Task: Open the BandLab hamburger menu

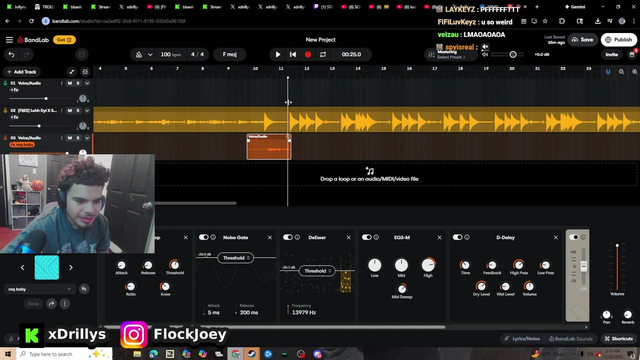Action: click(9, 40)
